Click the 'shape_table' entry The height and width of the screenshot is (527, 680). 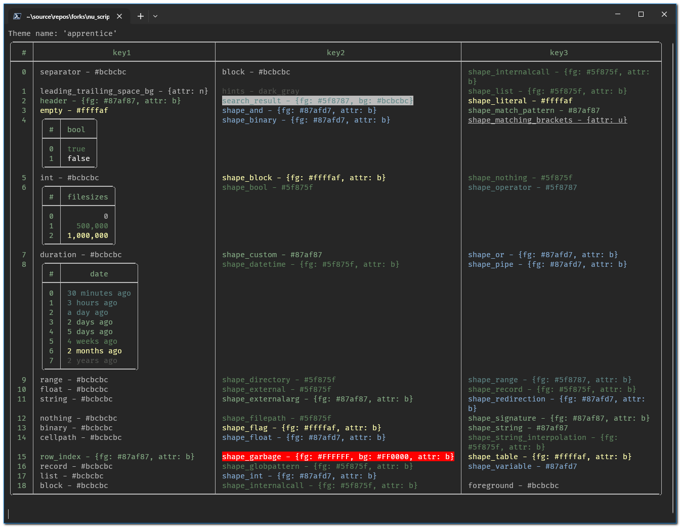[550, 457]
